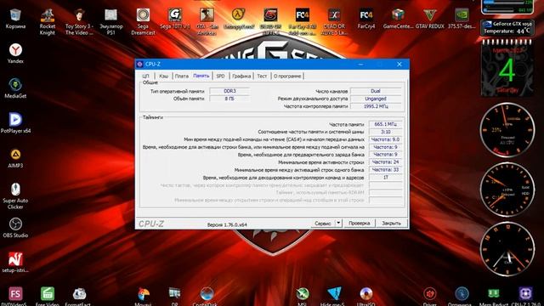The width and height of the screenshot is (544, 306).
Task: Click the Unganged mode value
Action: [x=376, y=99]
